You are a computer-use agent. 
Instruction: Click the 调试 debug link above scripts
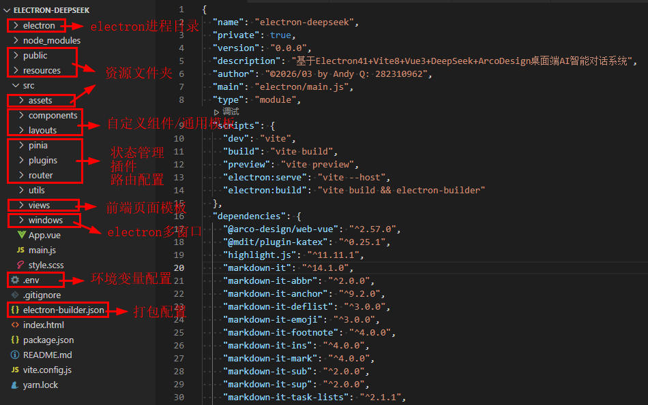[231, 112]
